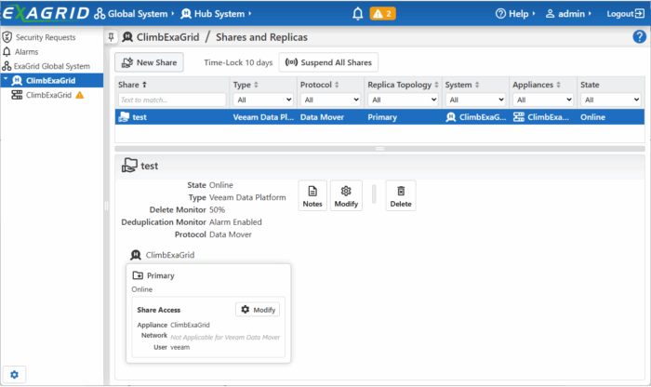
Task: Collapse the ClimbExaGrid tree node
Action: point(5,81)
